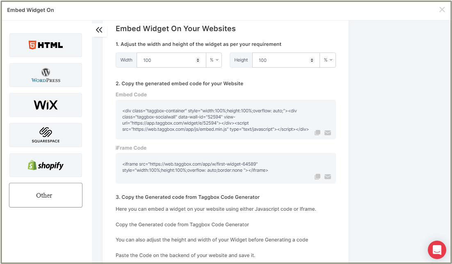
Task: Select the WordPress embed option
Action: click(x=45, y=75)
